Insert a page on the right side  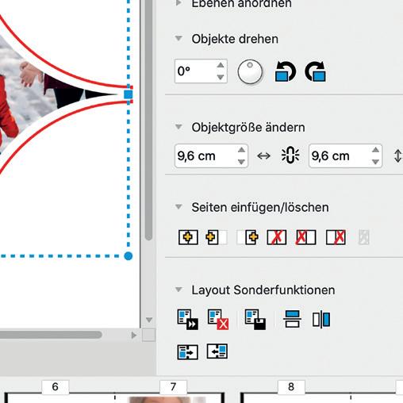pos(251,237)
